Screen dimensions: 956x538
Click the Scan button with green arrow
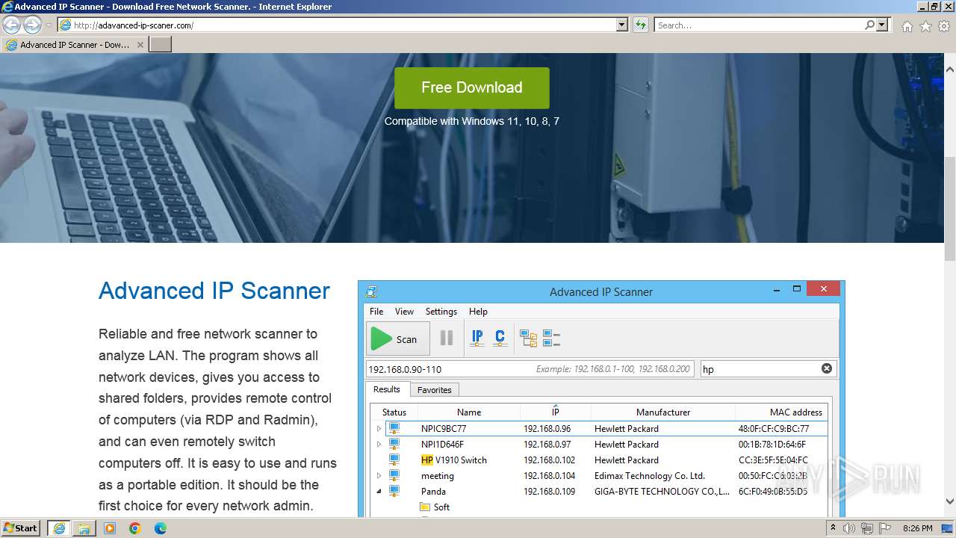(397, 339)
